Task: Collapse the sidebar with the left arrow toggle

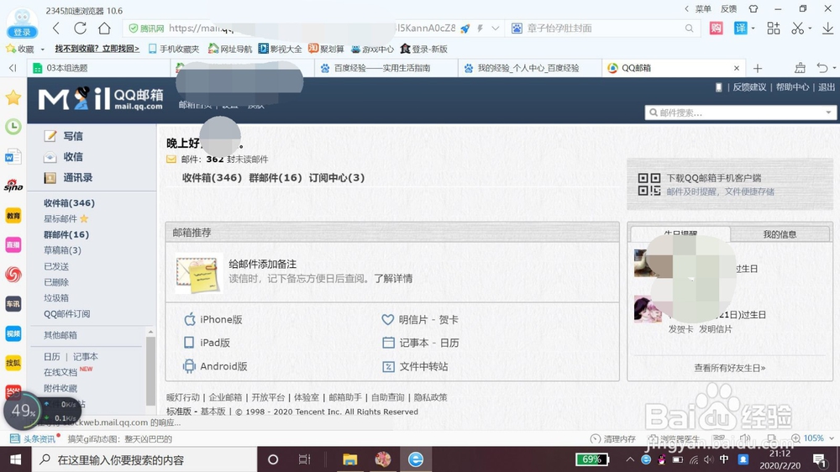Action: pyautogui.click(x=13, y=68)
